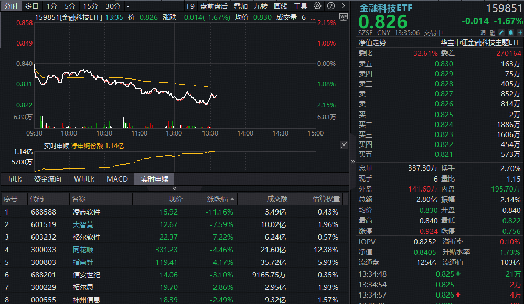524x304 pixels.
Task: Close the 实时申赎 panel with the X
Action: pos(344,145)
